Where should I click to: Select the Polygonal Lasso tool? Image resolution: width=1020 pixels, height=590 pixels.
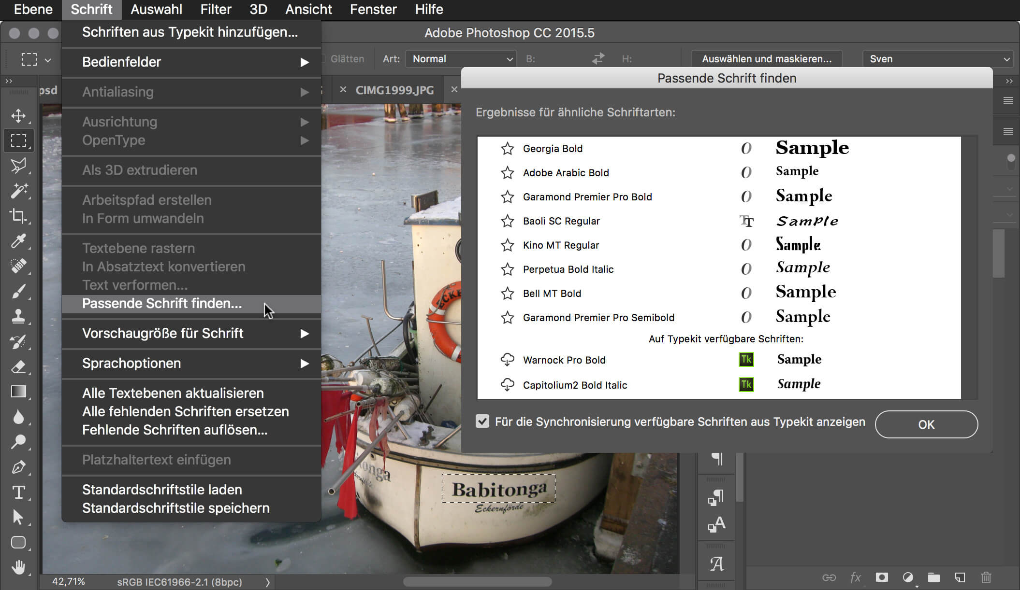click(x=18, y=166)
